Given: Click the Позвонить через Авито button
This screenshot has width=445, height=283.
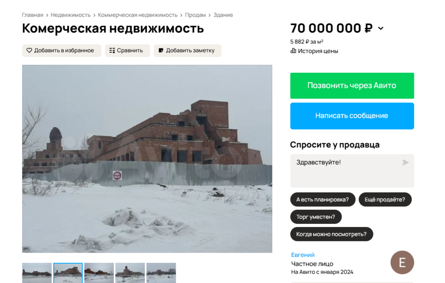Looking at the screenshot, I should (x=352, y=85).
